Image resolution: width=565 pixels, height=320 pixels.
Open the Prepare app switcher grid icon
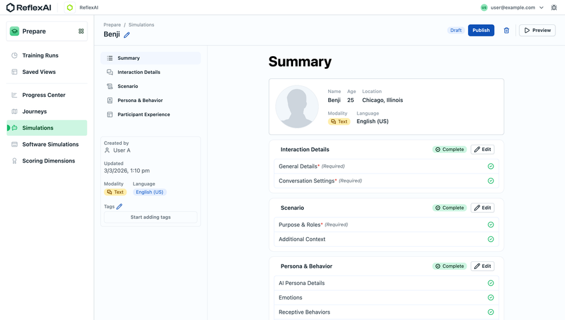pyautogui.click(x=81, y=31)
